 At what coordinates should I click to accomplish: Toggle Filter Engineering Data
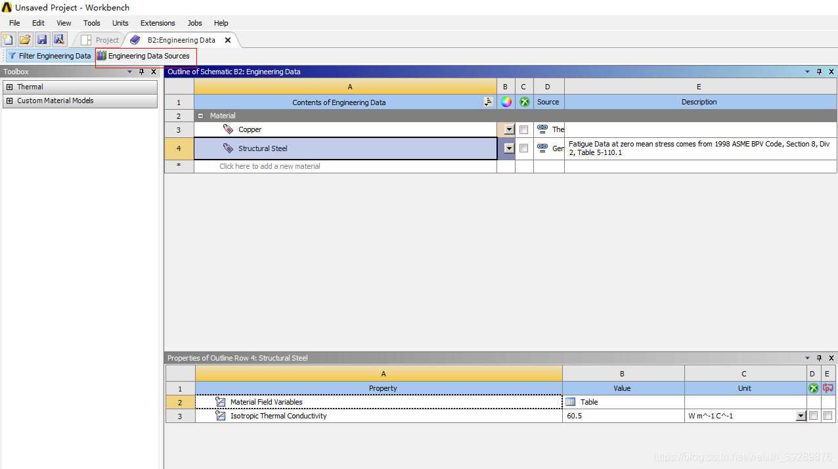coord(49,56)
